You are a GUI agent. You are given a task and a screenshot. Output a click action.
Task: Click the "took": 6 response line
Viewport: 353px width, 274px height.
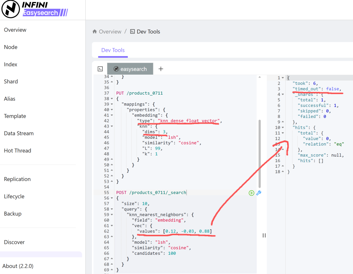click(305, 83)
